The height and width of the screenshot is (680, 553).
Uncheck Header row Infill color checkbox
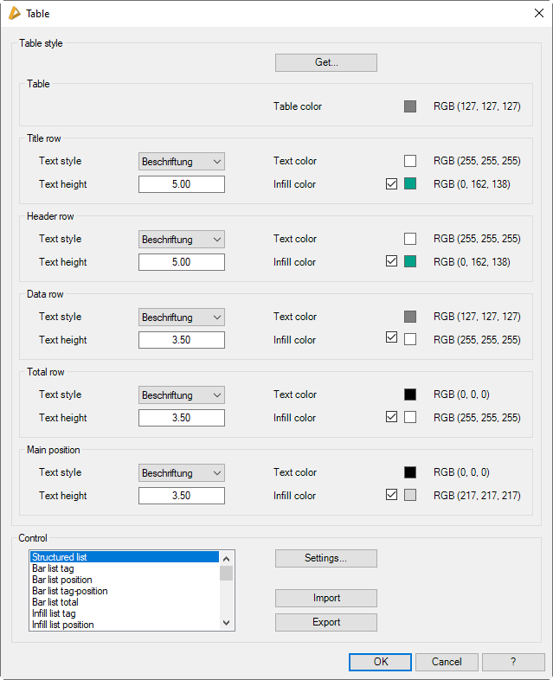click(x=392, y=261)
